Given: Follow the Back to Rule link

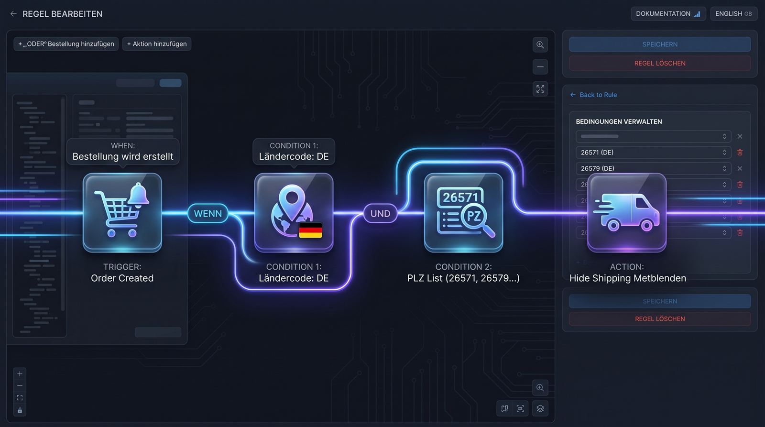Looking at the screenshot, I should 593,95.
